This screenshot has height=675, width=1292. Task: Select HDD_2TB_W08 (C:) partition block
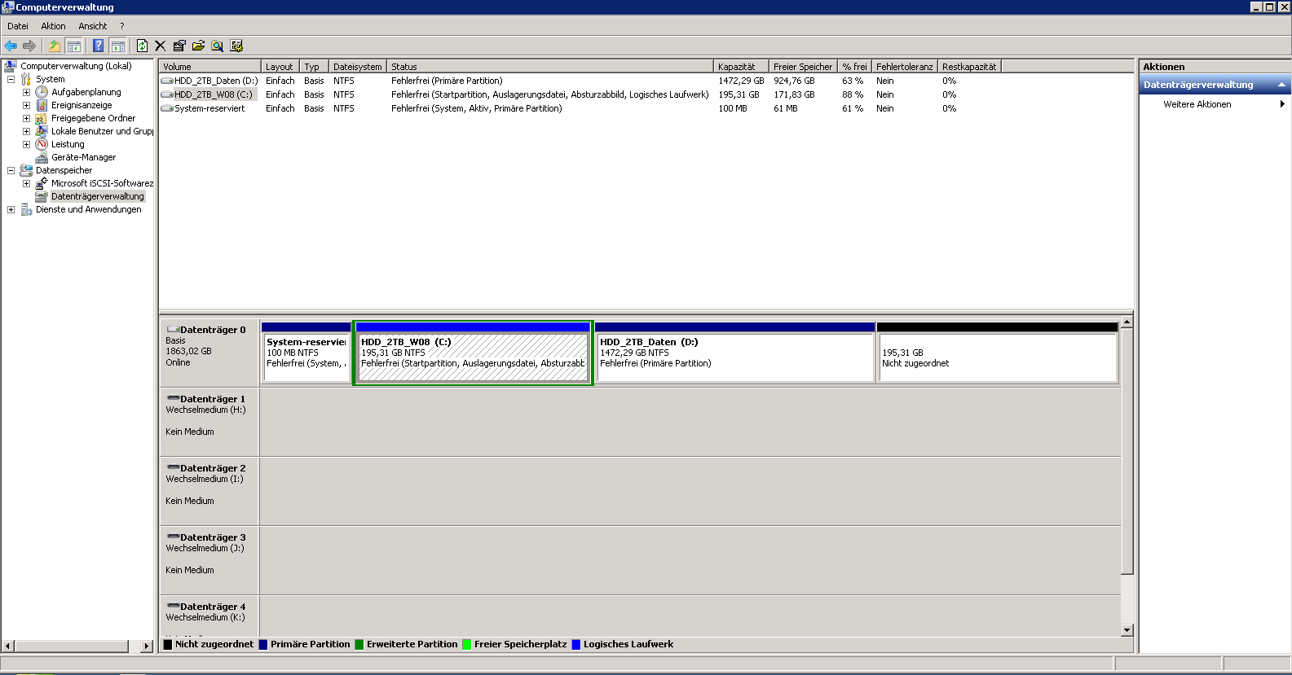473,353
